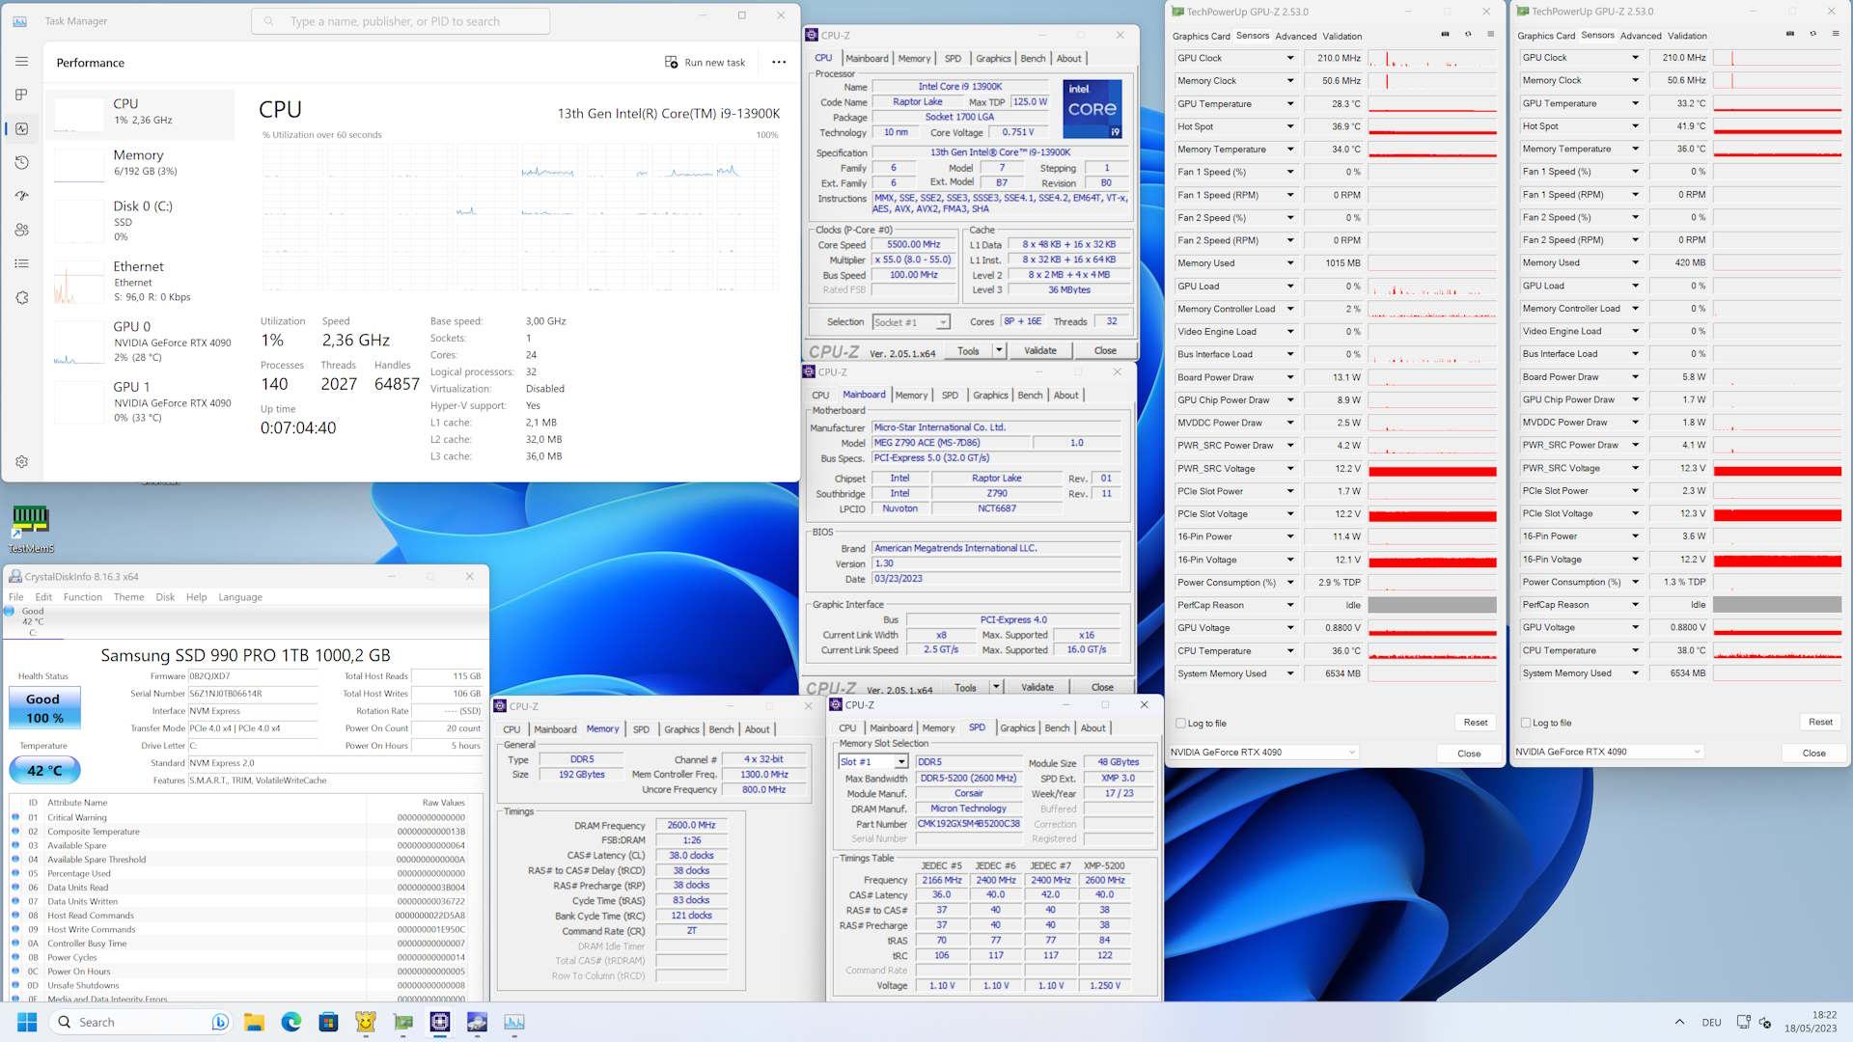Click Close button in CPU-Z Mainboard window
The image size is (1853, 1042).
coord(1102,687)
